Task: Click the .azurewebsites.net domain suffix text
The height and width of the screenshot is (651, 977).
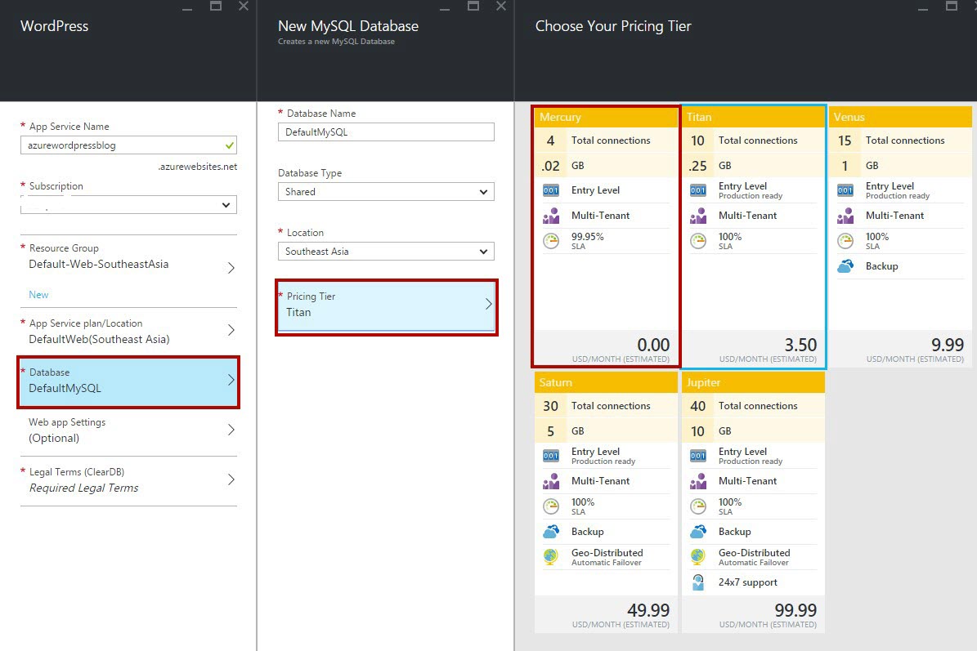Action: click(198, 167)
